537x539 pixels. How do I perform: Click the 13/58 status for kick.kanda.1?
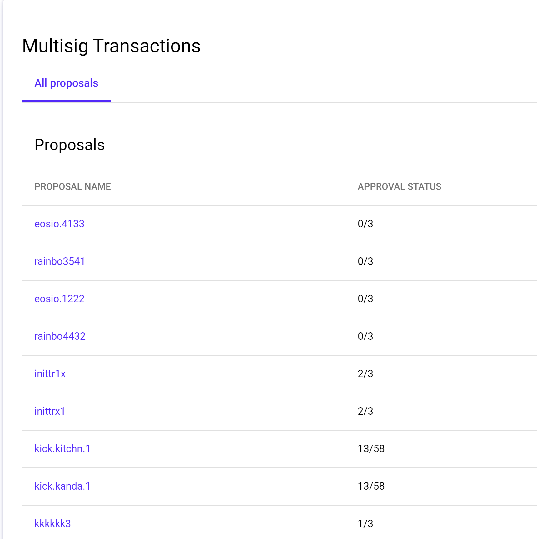[x=371, y=486]
